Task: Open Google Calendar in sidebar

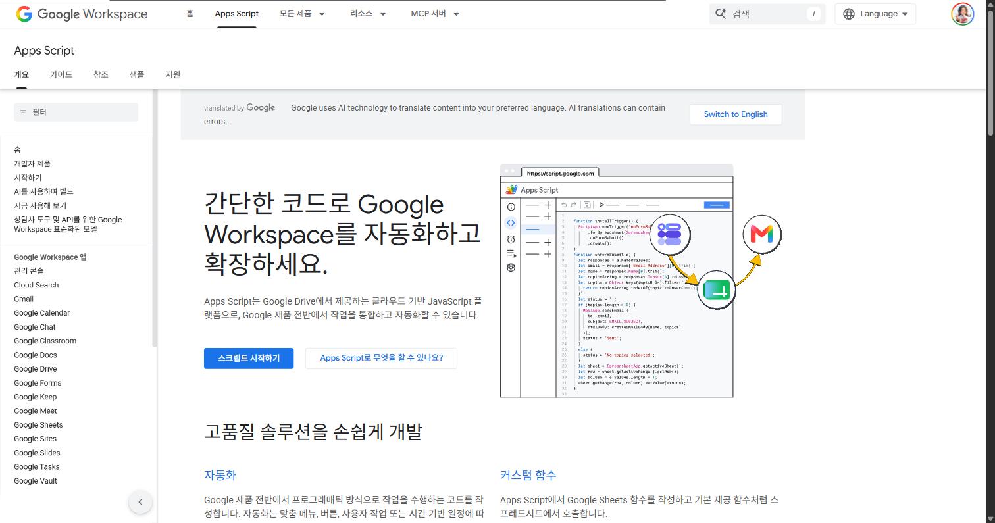Action: [41, 313]
